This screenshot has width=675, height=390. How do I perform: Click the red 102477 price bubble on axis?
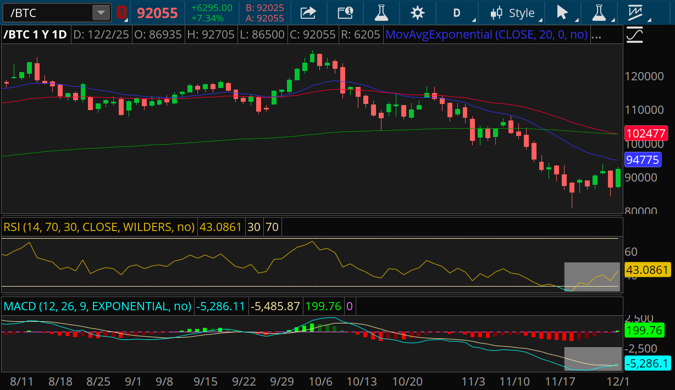(648, 133)
